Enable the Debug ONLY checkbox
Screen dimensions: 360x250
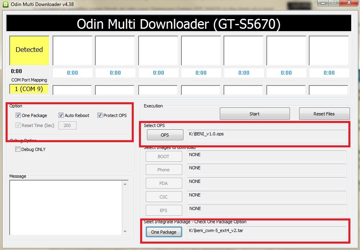[18, 149]
